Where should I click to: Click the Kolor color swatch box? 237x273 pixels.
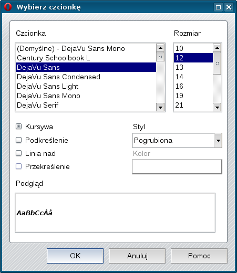tap(177, 166)
